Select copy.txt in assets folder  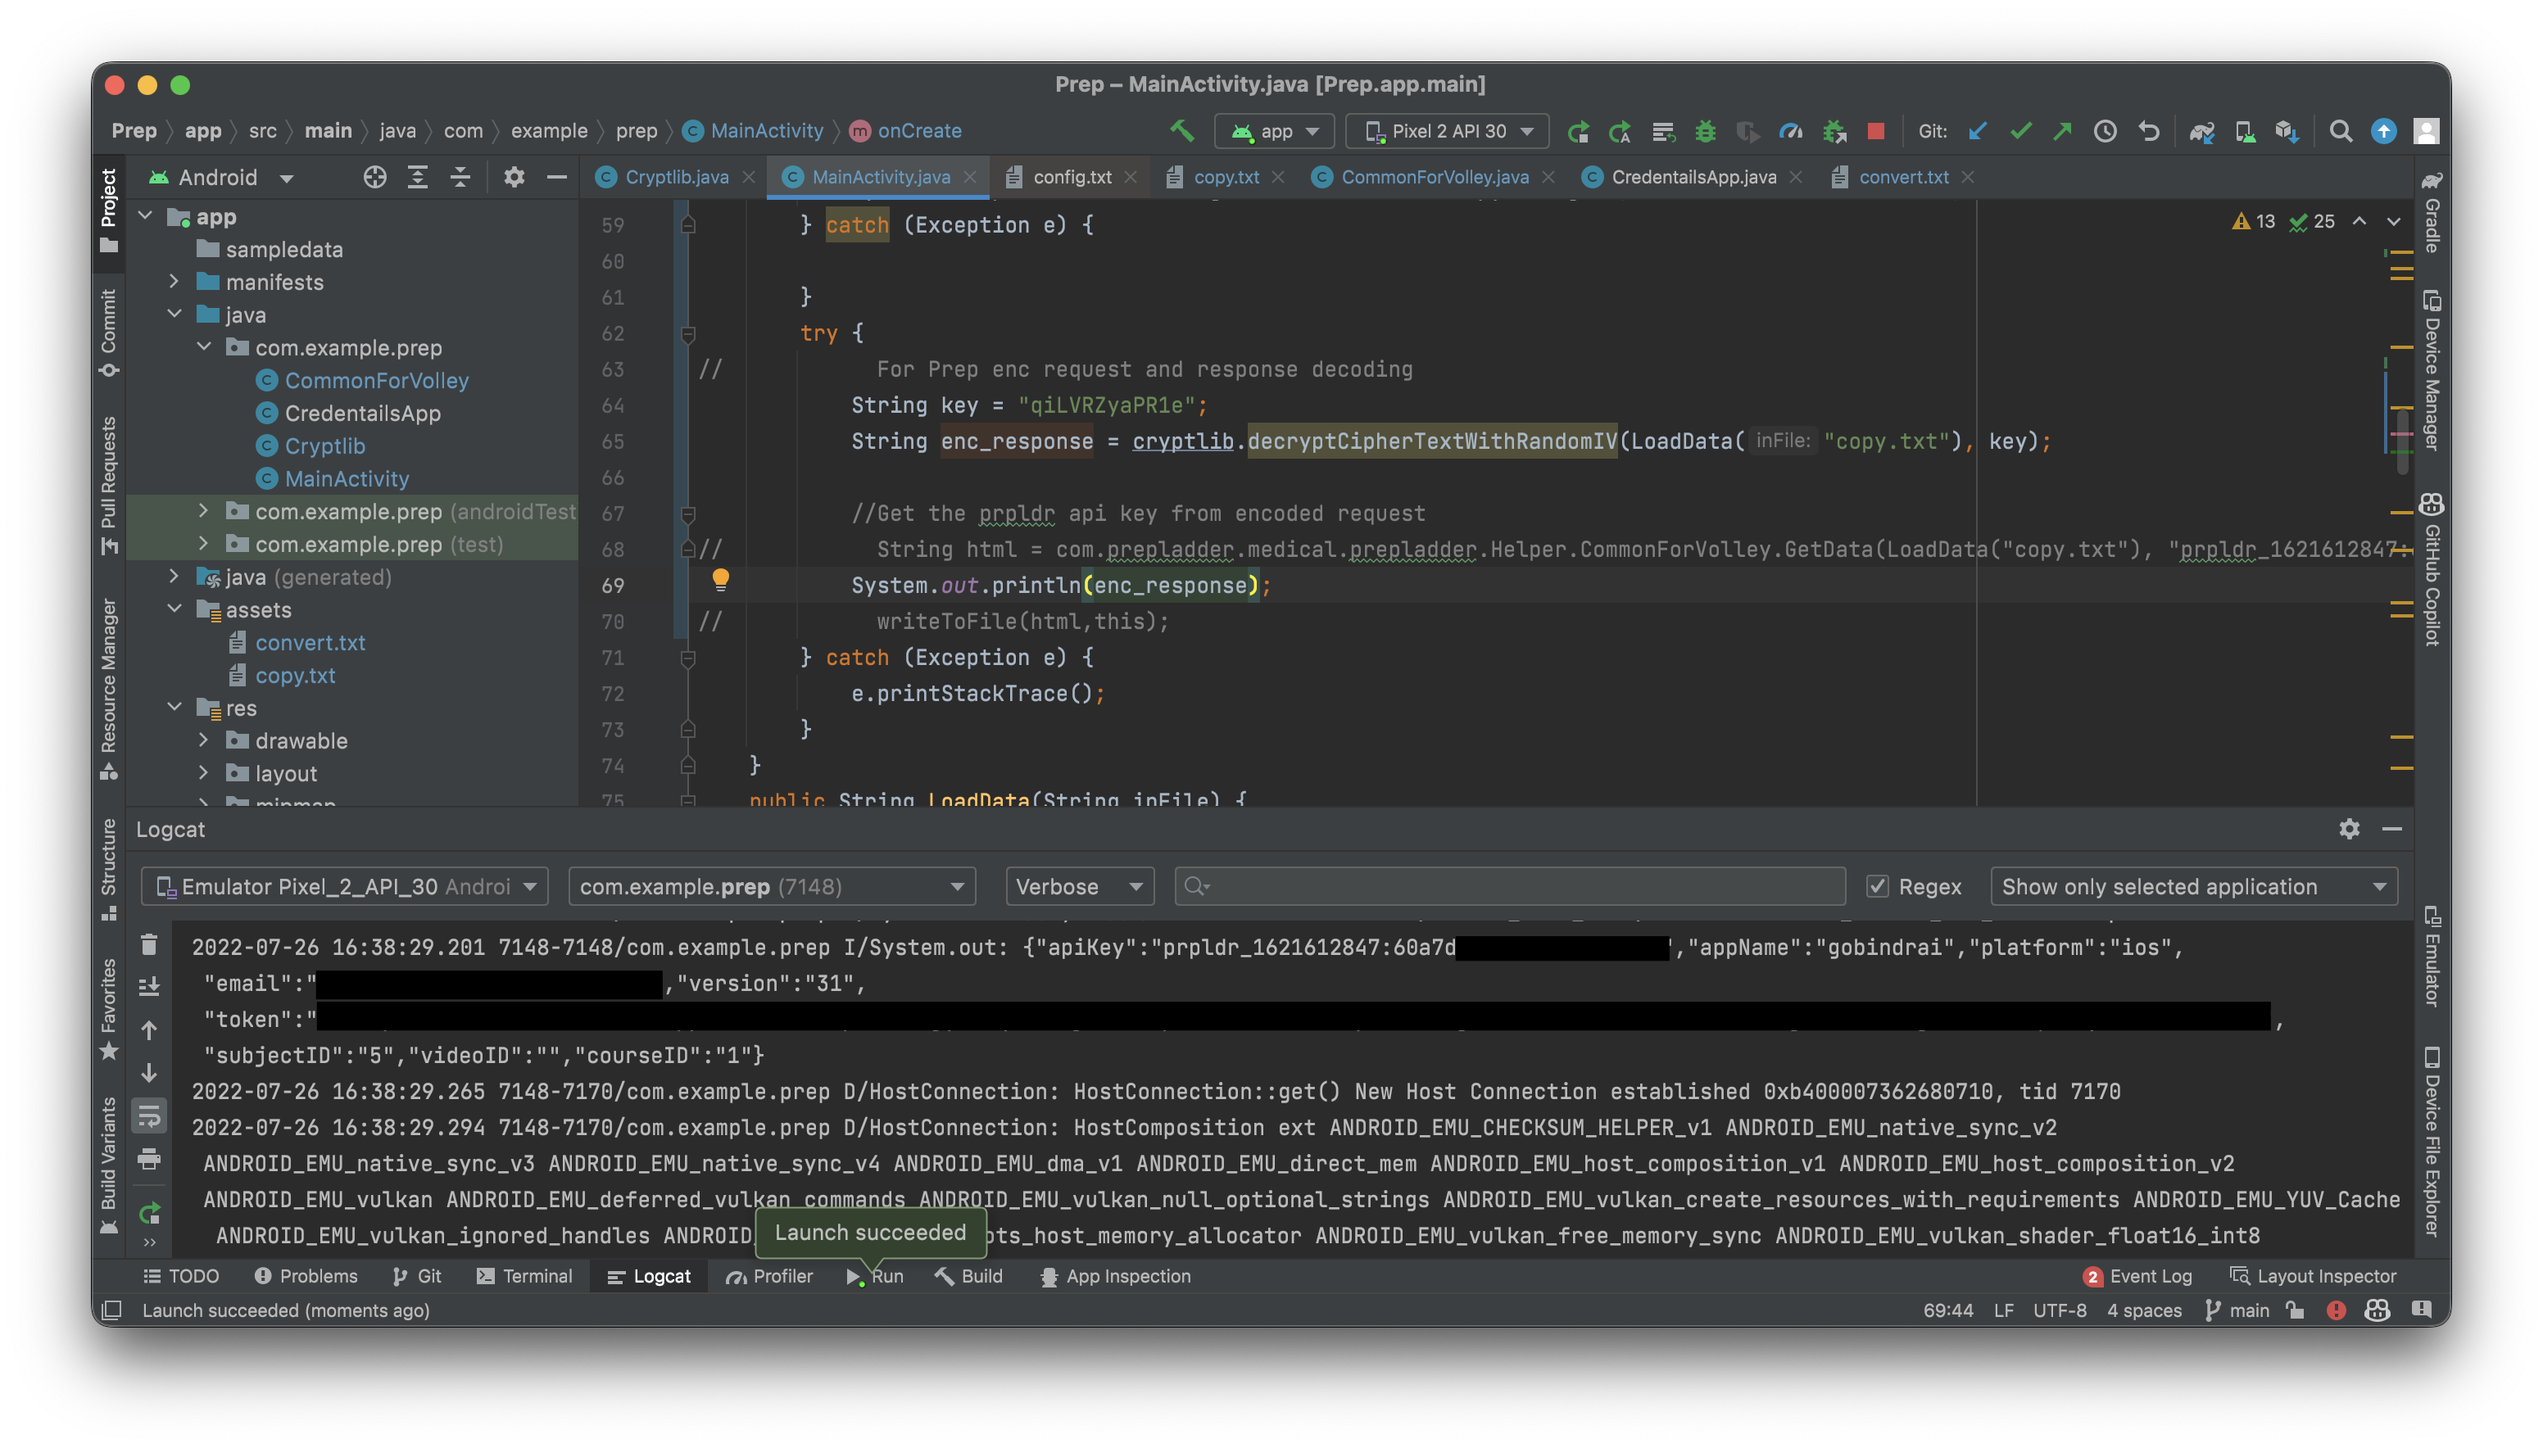pyautogui.click(x=294, y=675)
